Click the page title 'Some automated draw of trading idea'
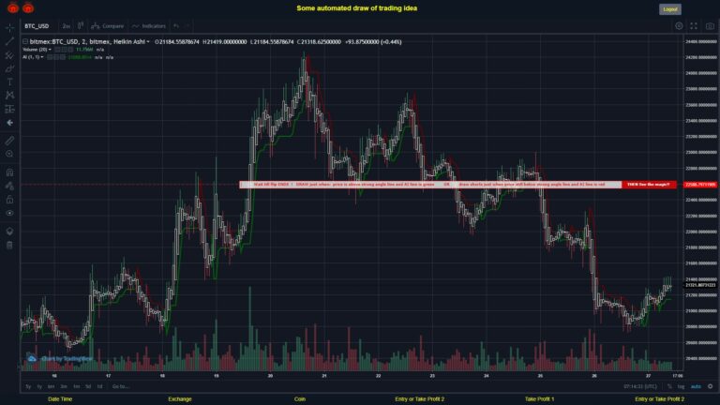The width and height of the screenshot is (720, 405). pos(357,8)
